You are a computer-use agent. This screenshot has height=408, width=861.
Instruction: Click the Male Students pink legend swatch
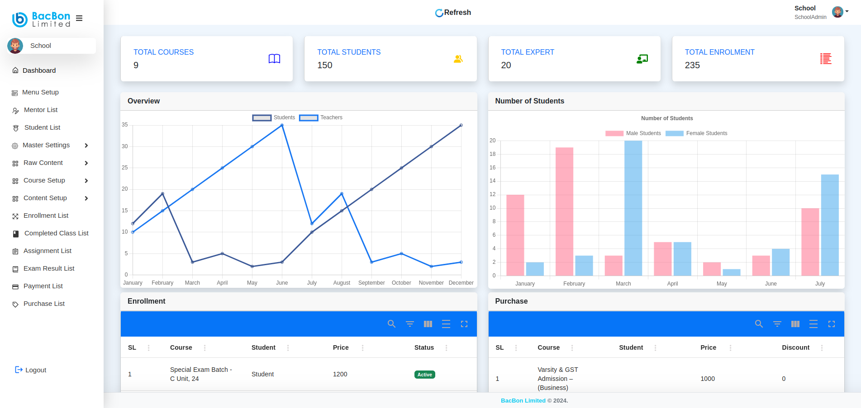click(x=614, y=133)
